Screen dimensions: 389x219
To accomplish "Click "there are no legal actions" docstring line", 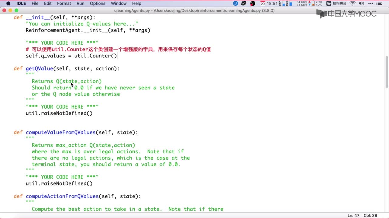I will pos(111,158).
